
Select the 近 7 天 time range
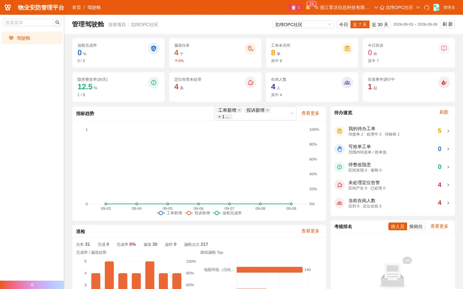pos(360,24)
